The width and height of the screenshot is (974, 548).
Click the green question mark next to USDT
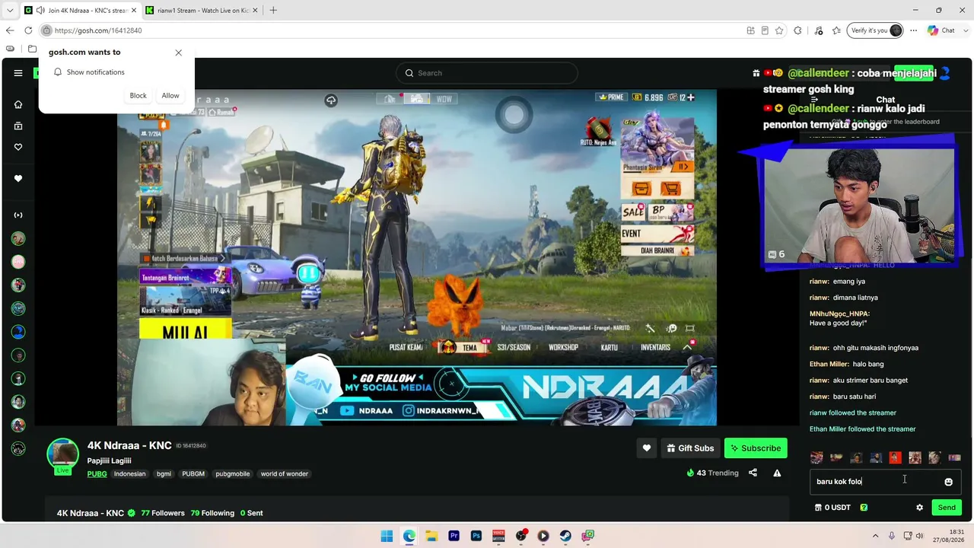pyautogui.click(x=864, y=508)
